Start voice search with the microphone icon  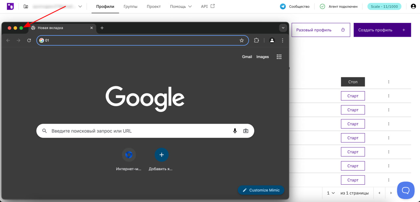coord(235,131)
